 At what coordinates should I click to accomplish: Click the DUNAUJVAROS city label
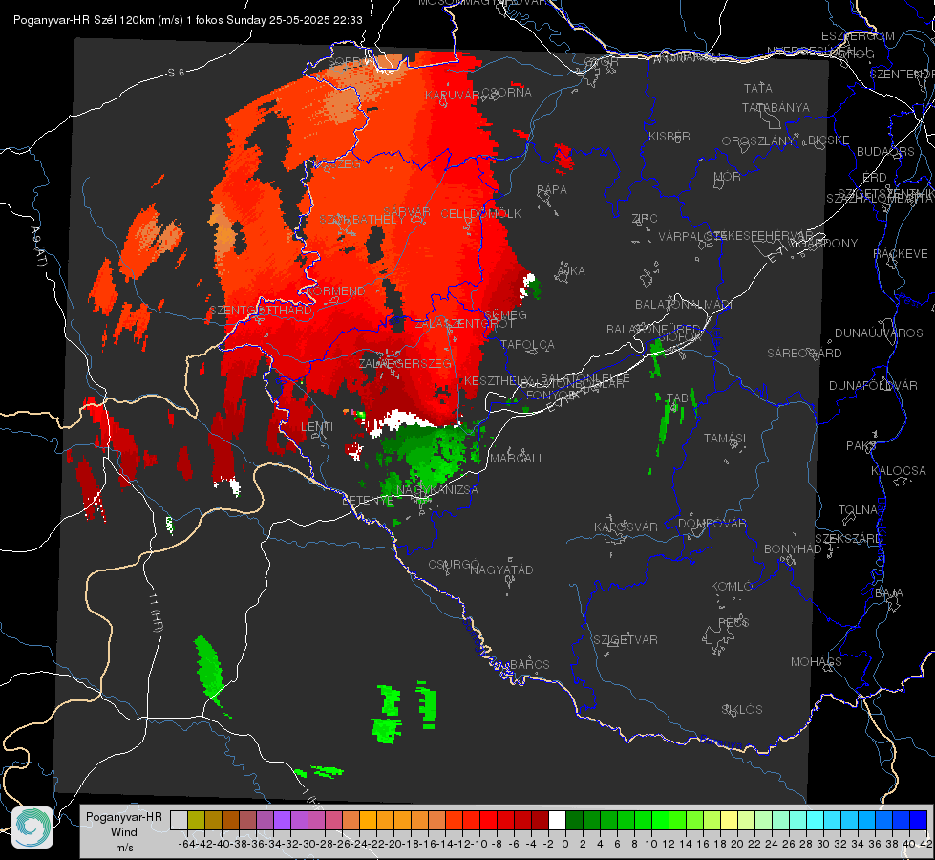(x=879, y=333)
